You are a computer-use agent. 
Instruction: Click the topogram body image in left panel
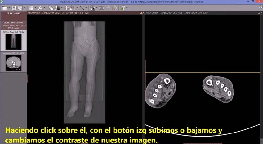(x=85, y=72)
